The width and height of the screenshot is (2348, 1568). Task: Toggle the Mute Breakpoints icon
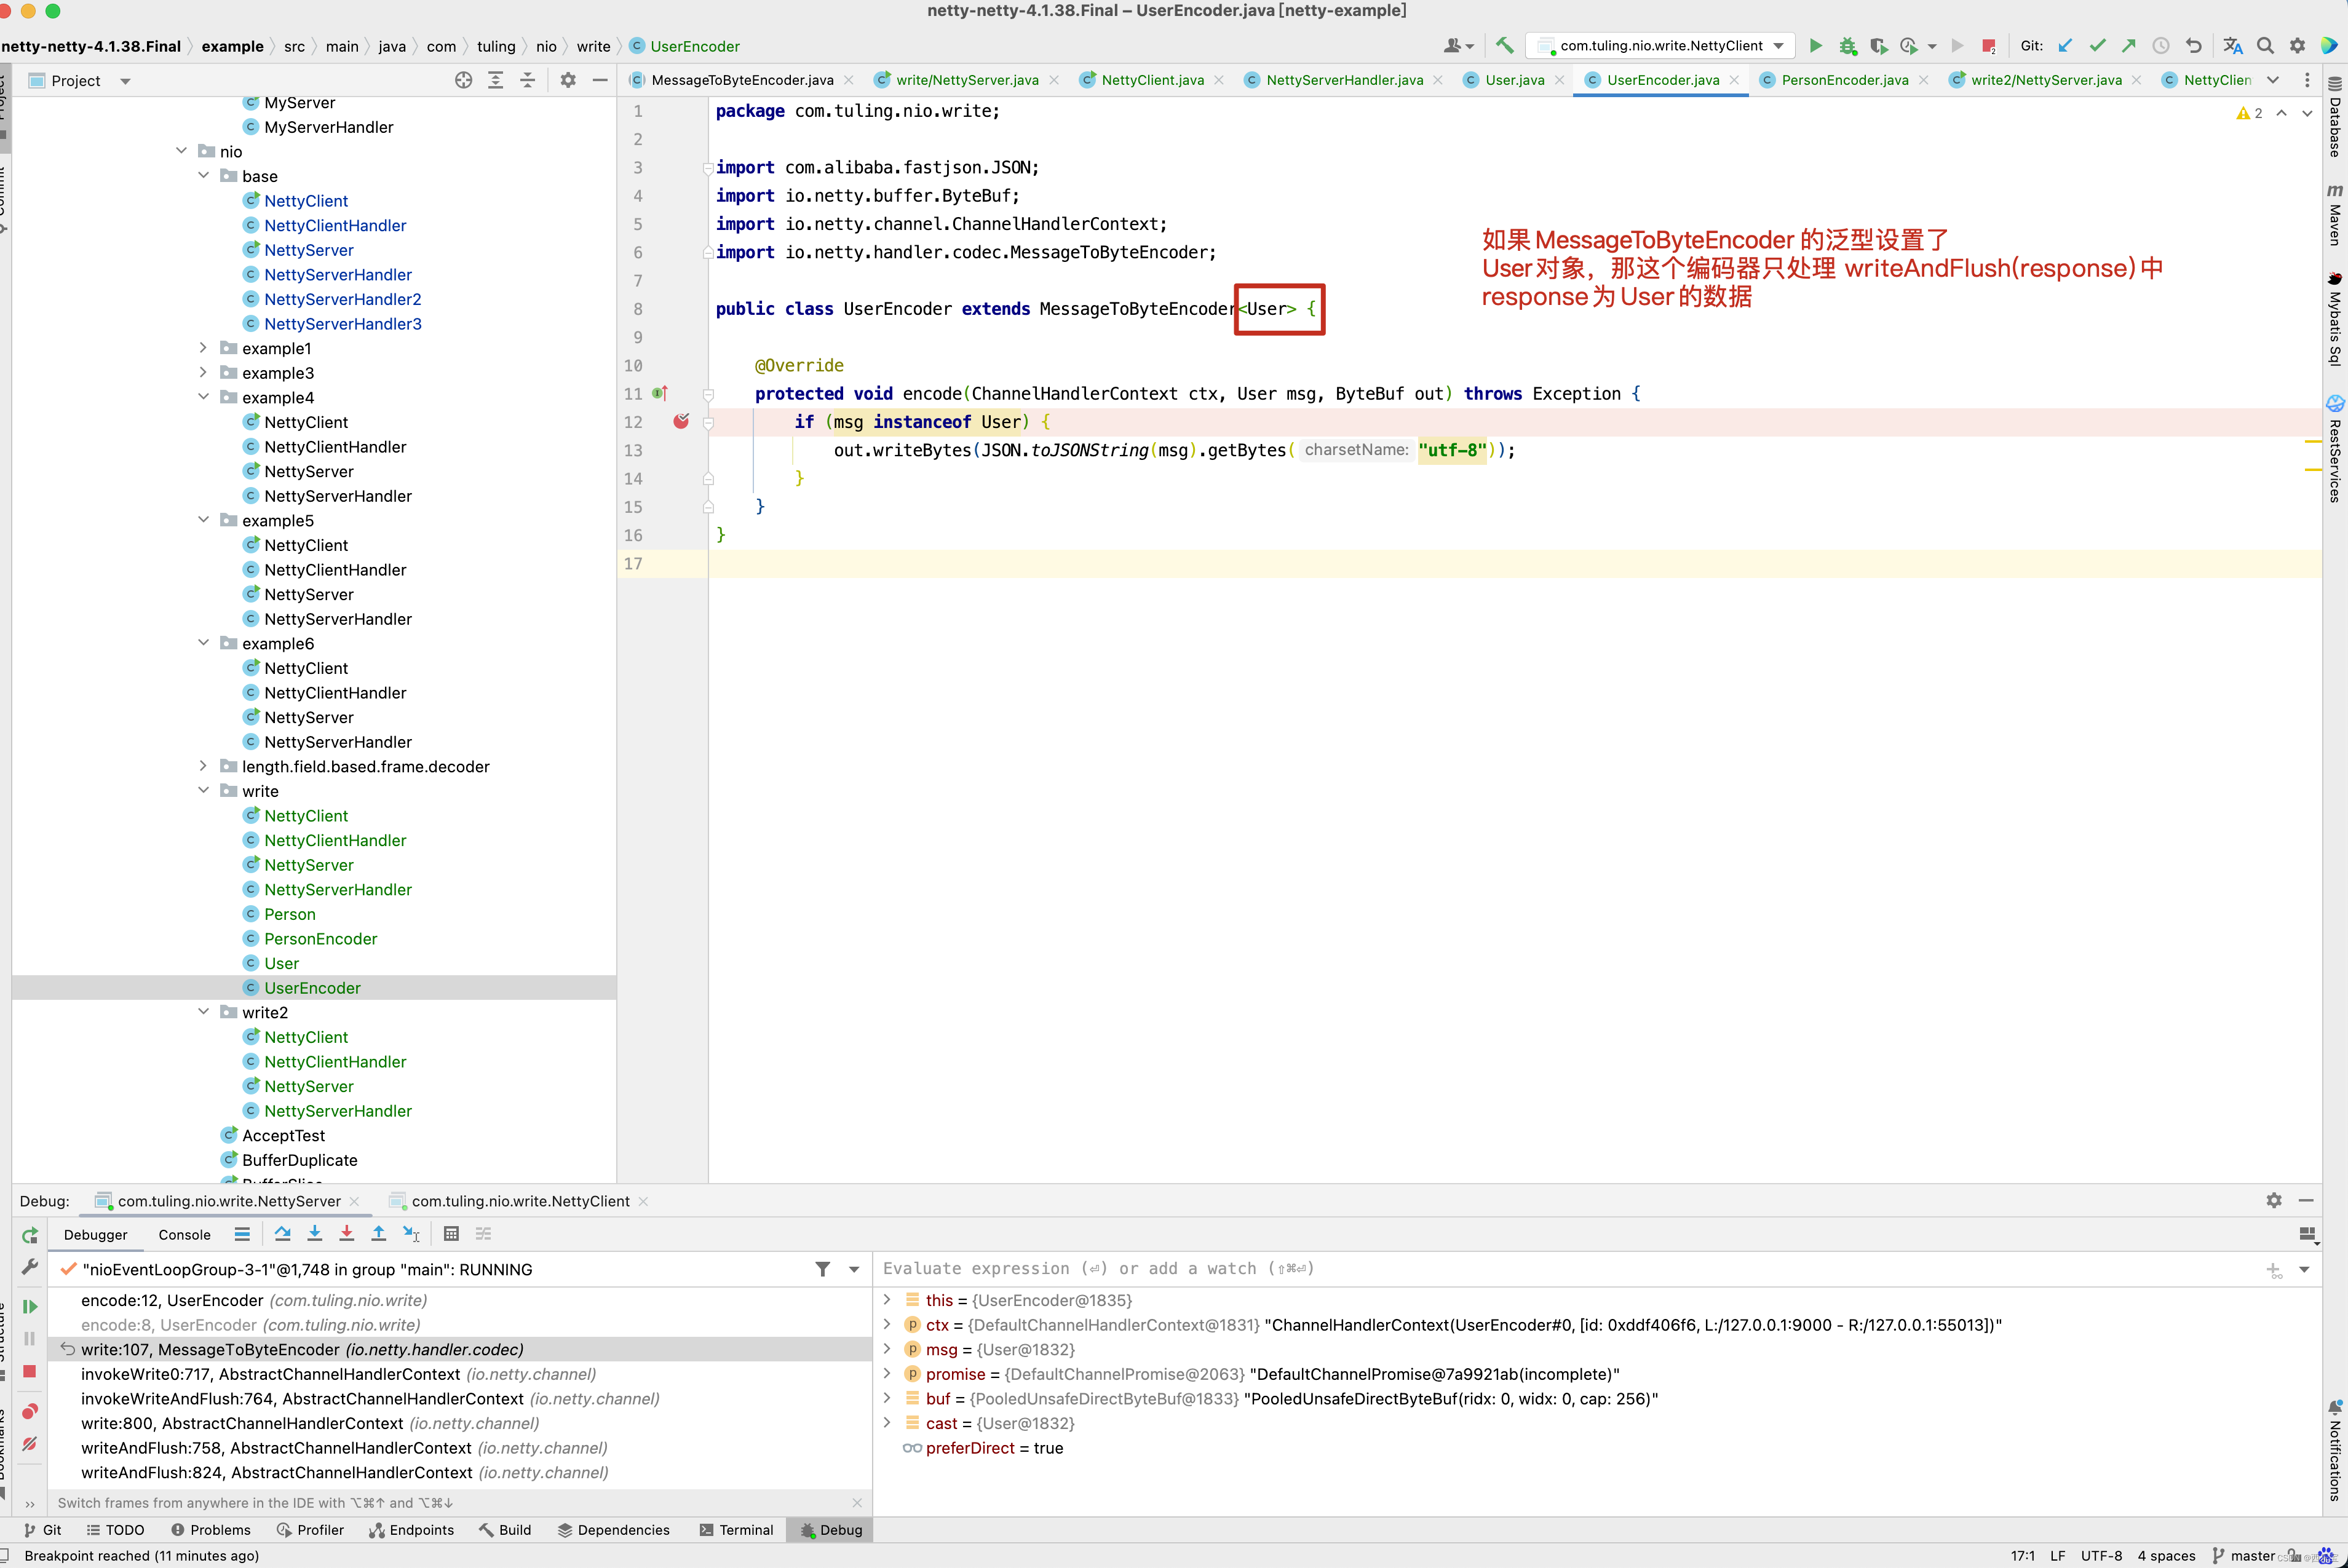[x=30, y=1444]
